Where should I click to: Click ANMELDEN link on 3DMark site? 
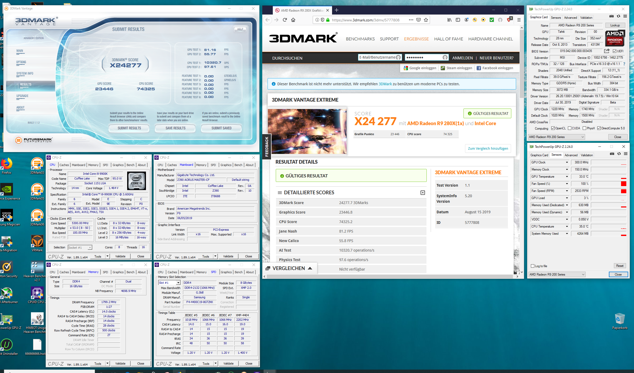(x=462, y=58)
